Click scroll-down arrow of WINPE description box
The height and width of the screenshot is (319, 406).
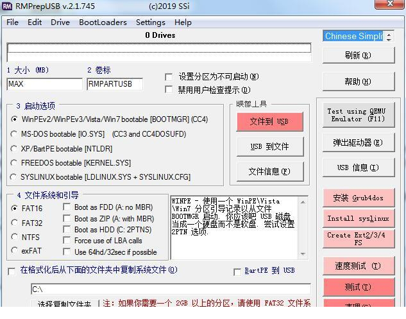[303, 254]
